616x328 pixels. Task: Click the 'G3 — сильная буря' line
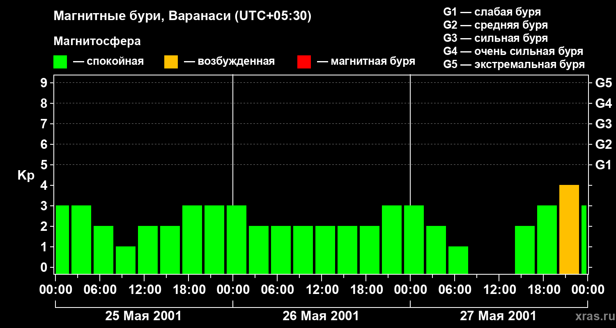tap(495, 38)
